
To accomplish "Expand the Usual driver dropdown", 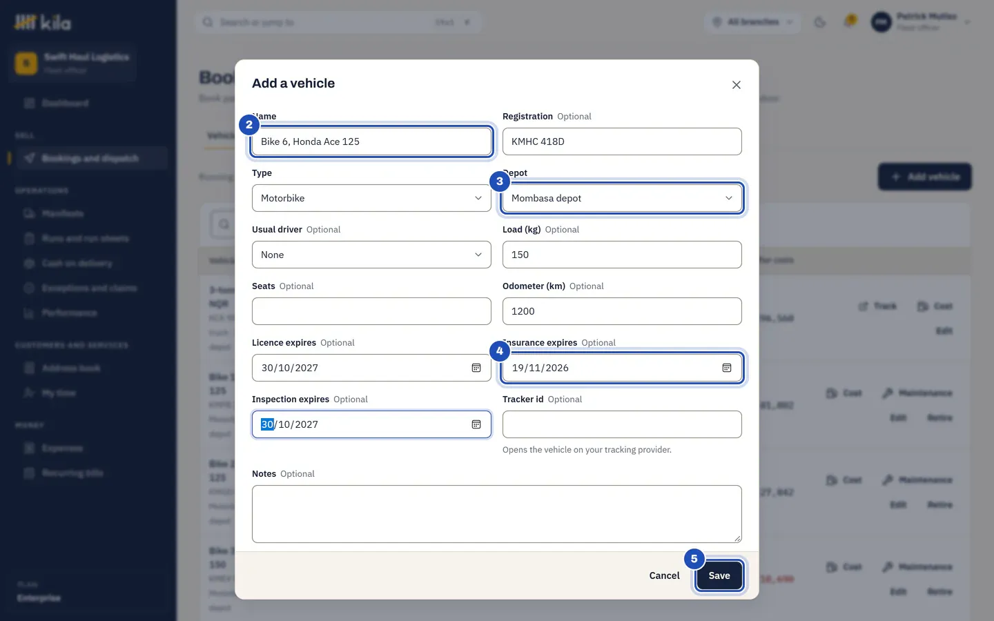I will [371, 255].
